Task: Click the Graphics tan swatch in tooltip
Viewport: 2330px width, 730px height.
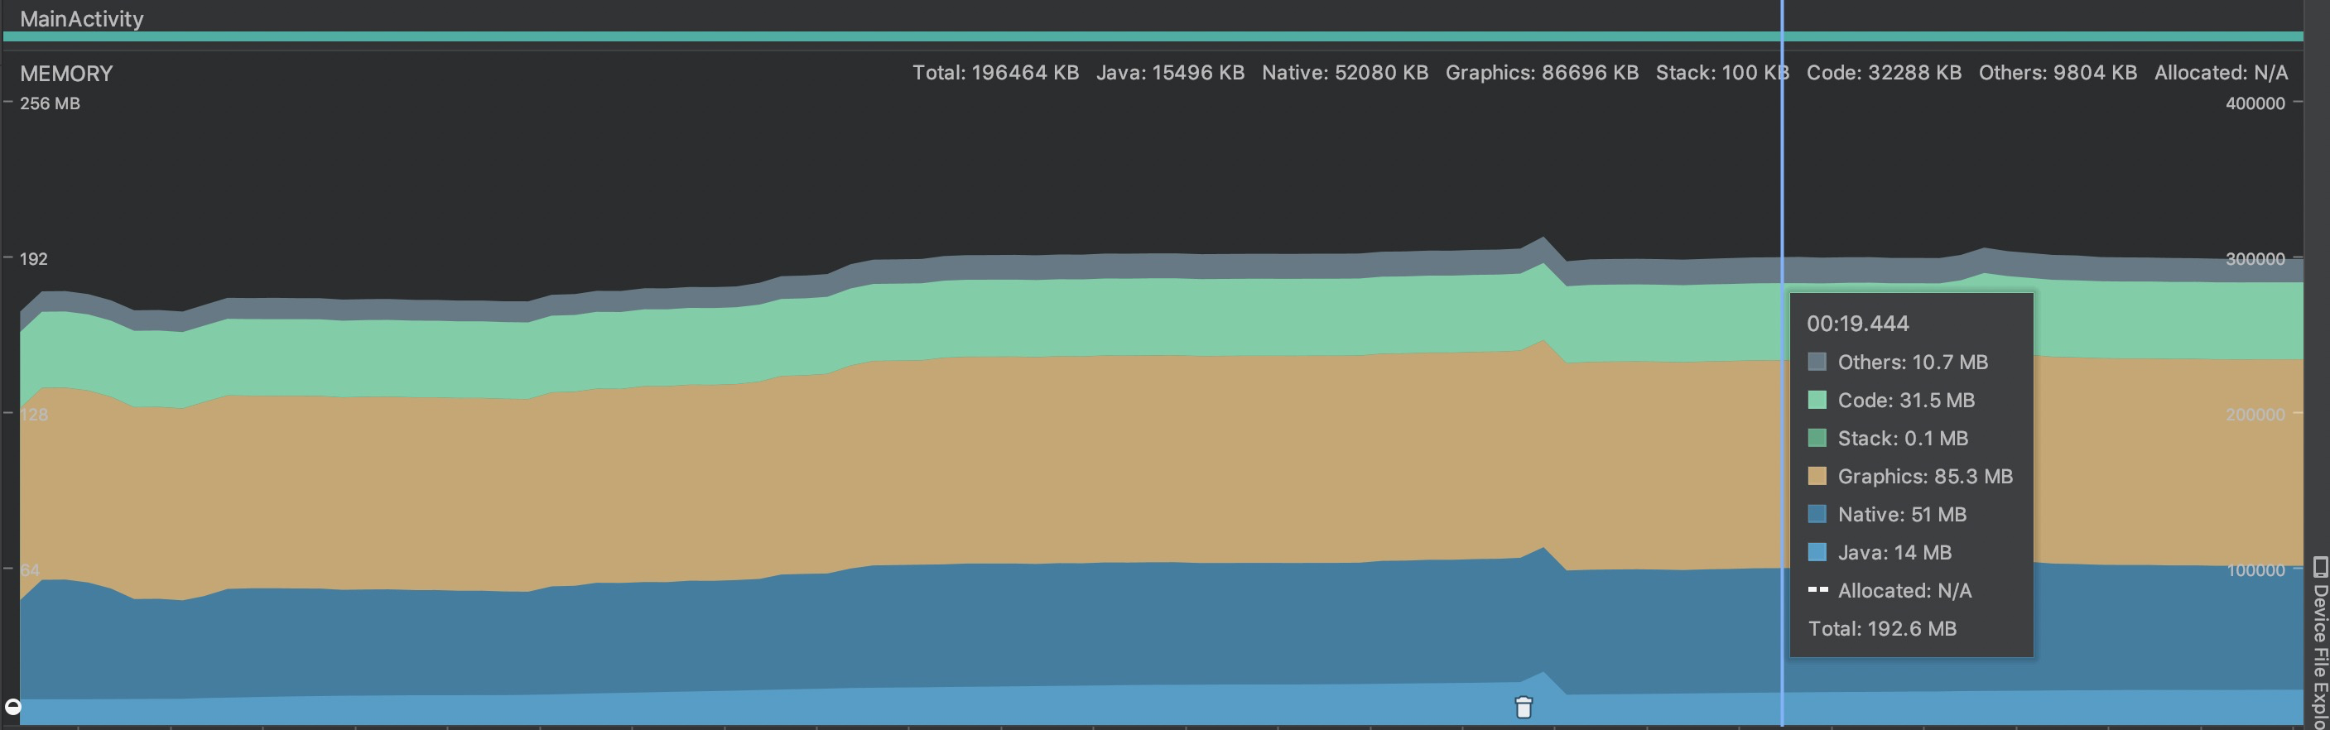Action: (1817, 476)
